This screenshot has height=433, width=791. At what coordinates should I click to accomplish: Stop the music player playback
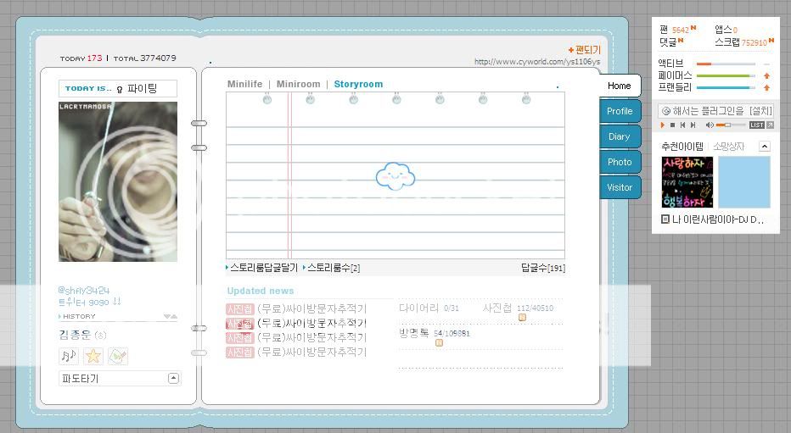point(673,125)
